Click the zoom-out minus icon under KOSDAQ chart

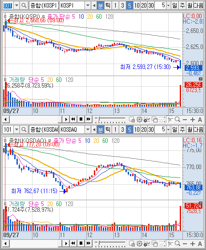(x=185, y=243)
